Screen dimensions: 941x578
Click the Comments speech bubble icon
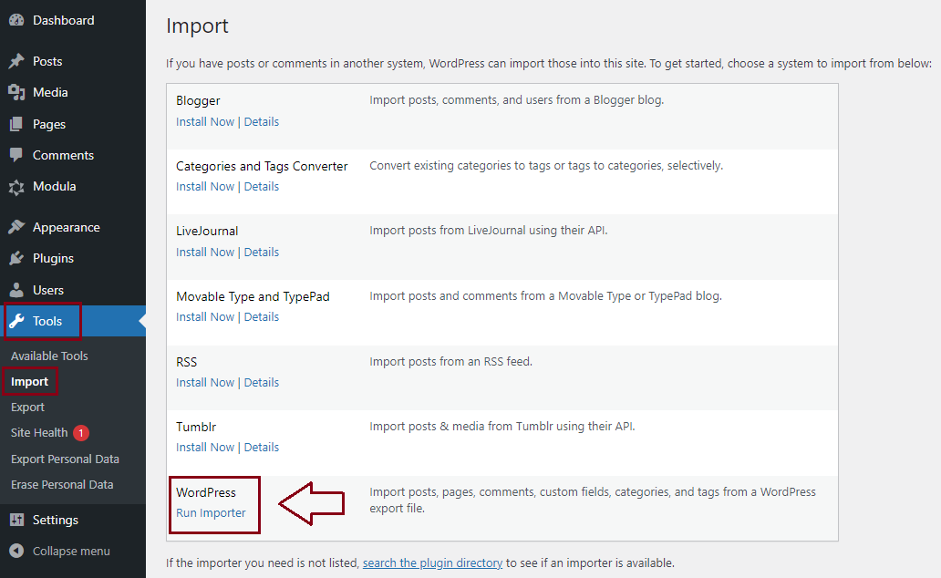click(x=16, y=155)
